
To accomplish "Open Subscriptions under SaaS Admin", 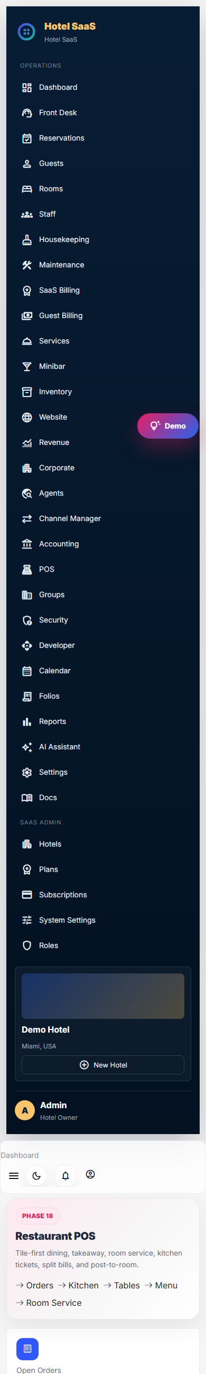I will [103, 895].
